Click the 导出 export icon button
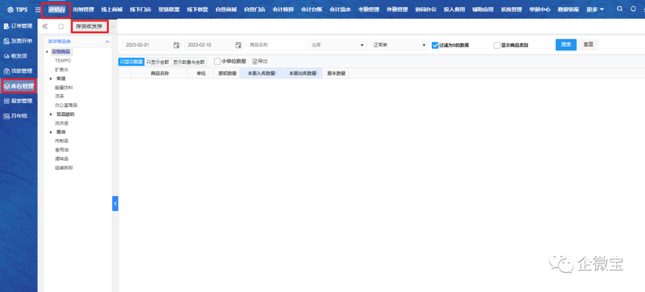This screenshot has width=645, height=292. coord(259,61)
